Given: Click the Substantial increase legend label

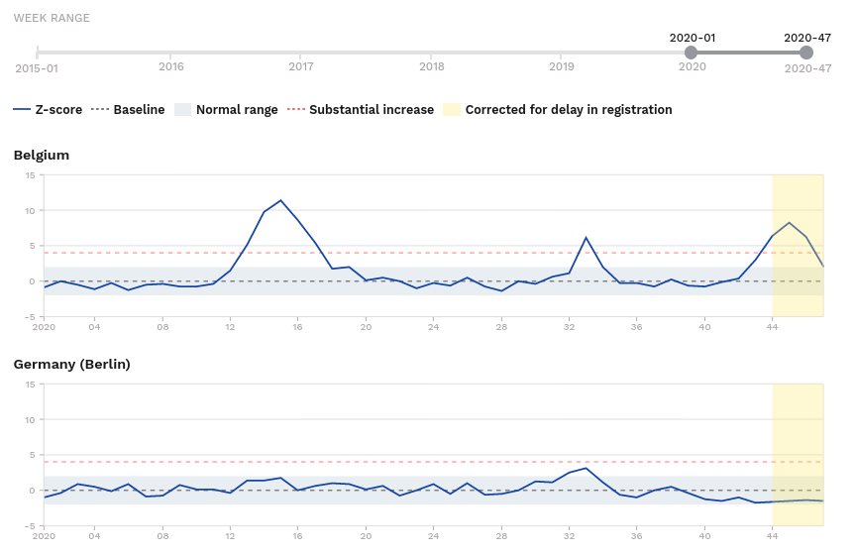Looking at the screenshot, I should 371,109.
